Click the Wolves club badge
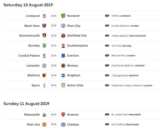Screen dimensions: 162x129 click(63, 66)
